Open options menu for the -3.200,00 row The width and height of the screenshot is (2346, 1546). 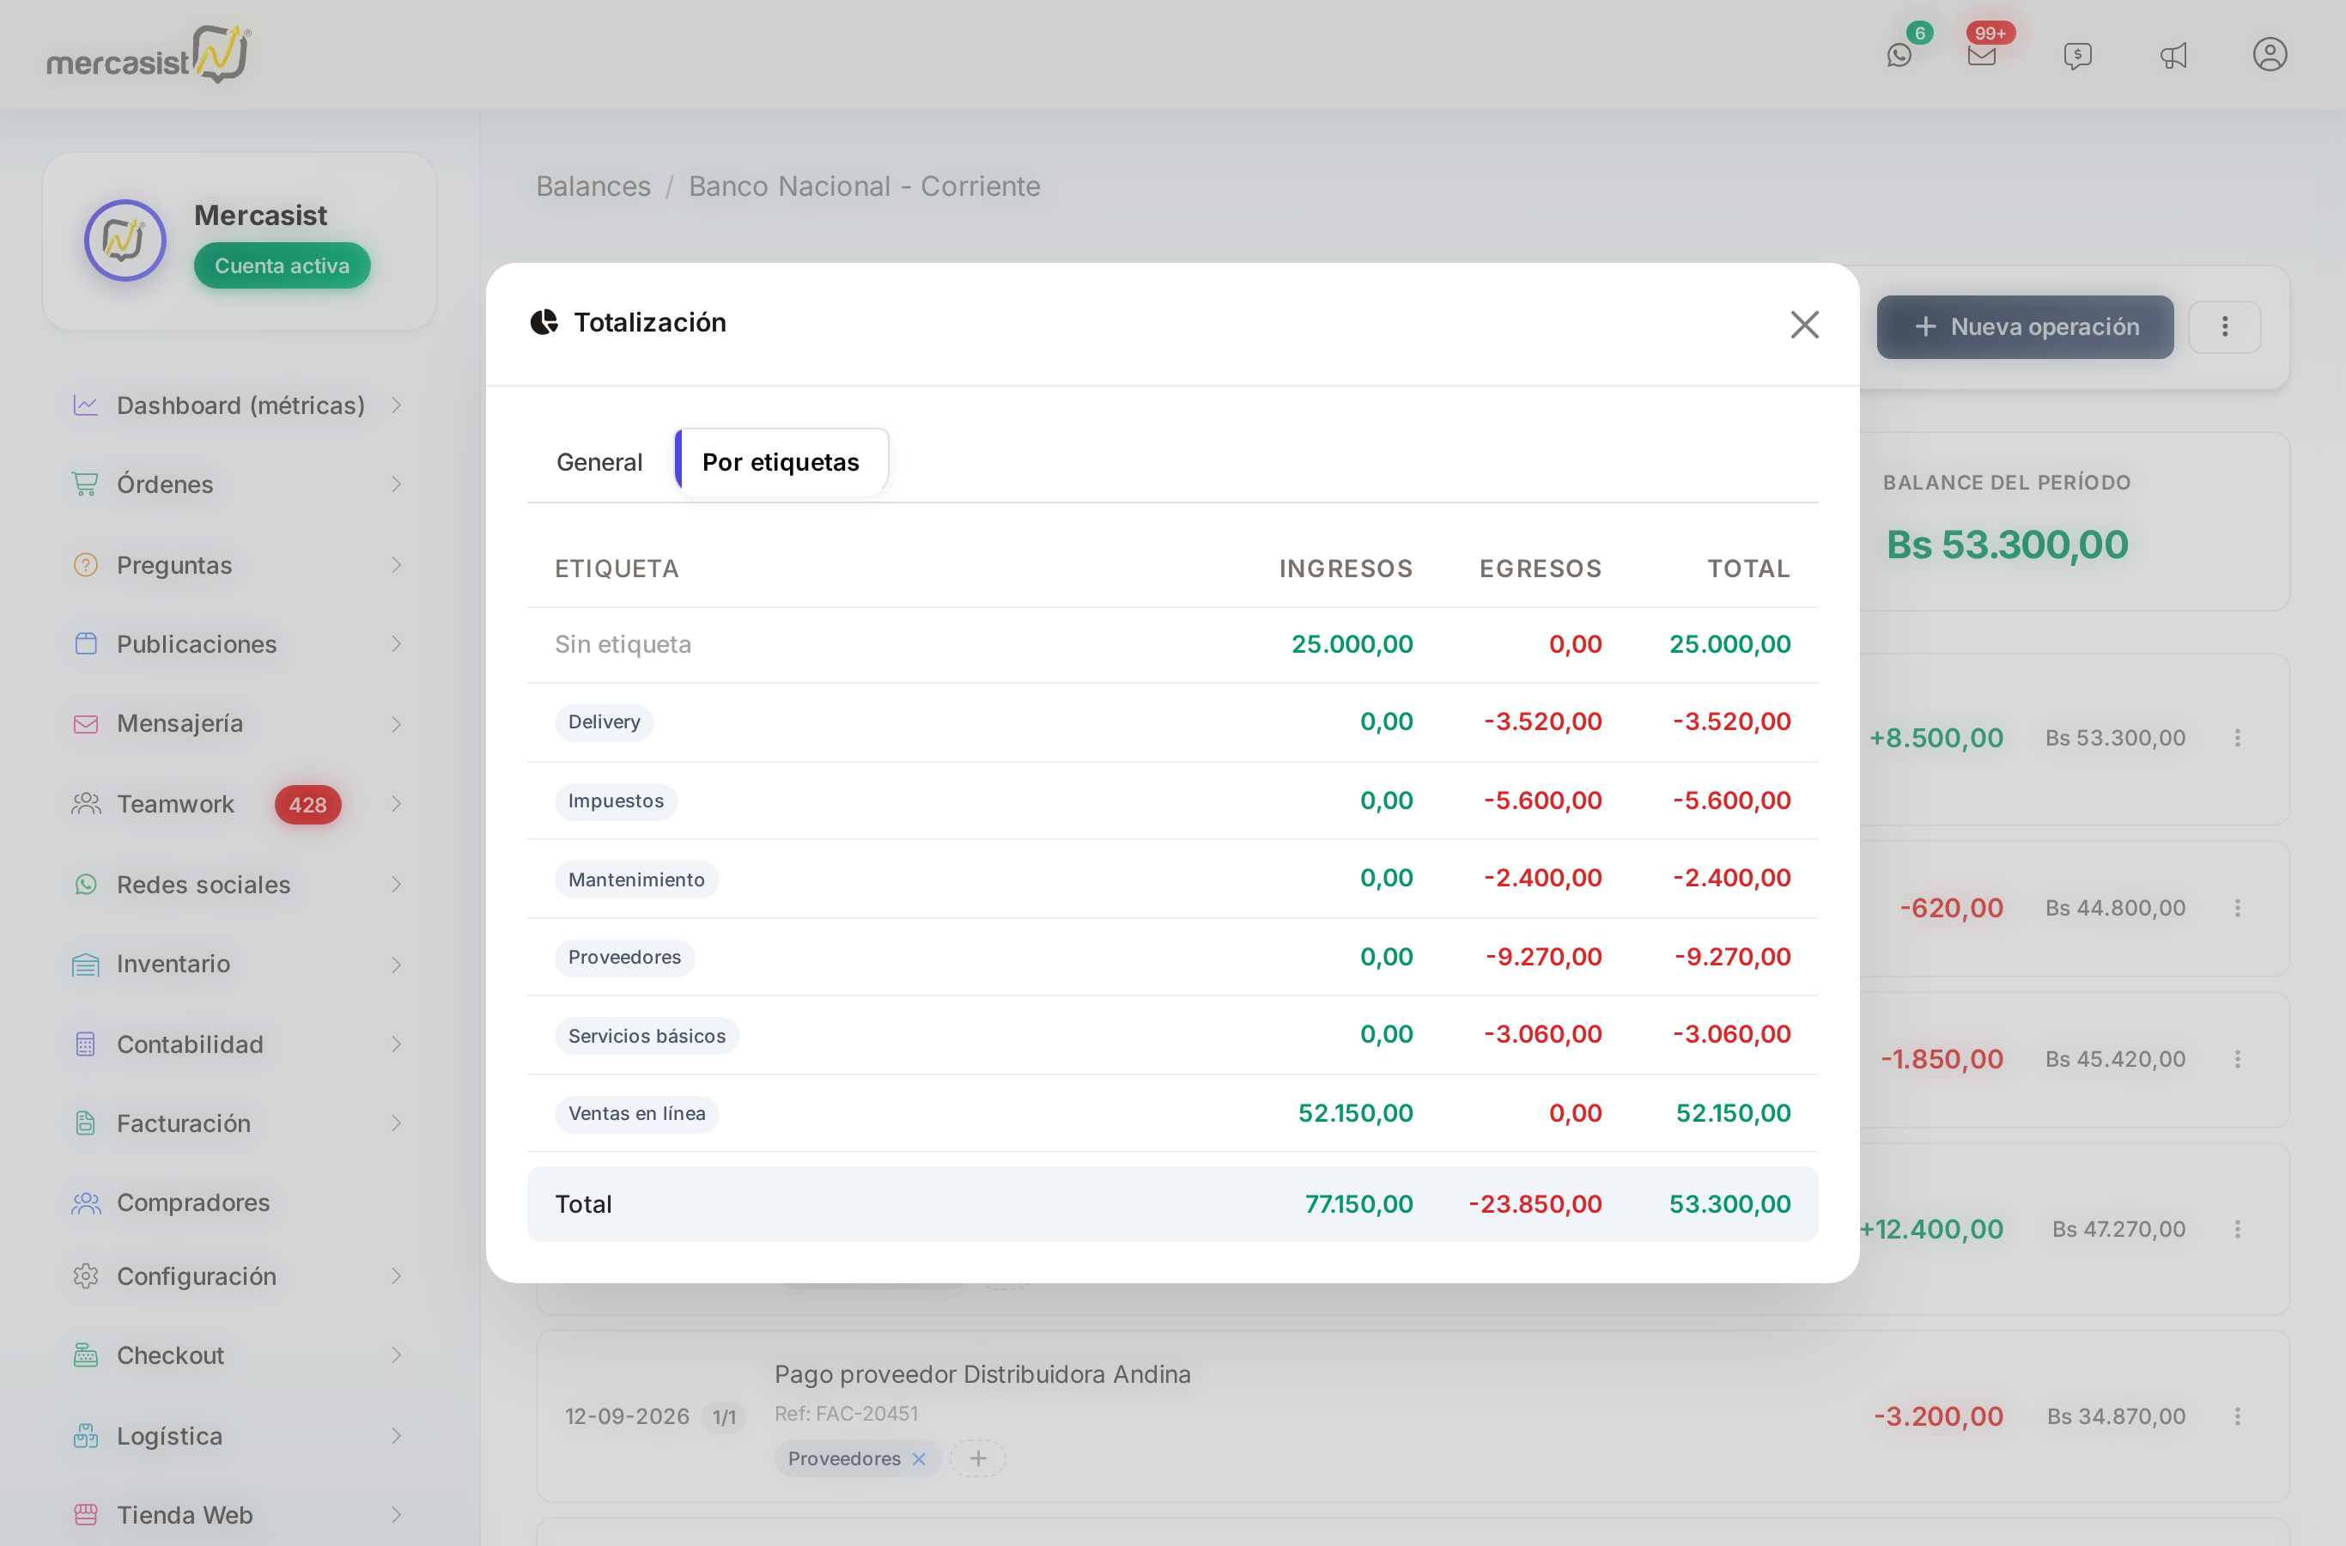[2237, 1415]
